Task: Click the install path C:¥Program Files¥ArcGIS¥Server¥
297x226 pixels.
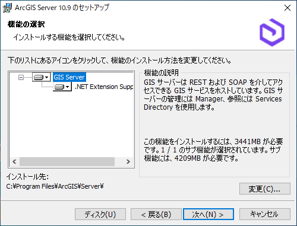Action: point(55,186)
